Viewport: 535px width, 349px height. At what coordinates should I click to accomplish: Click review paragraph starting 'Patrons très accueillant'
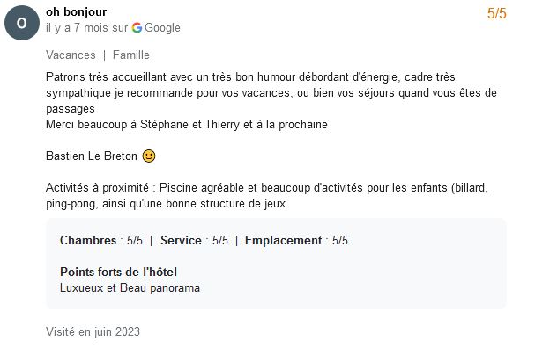point(271,92)
